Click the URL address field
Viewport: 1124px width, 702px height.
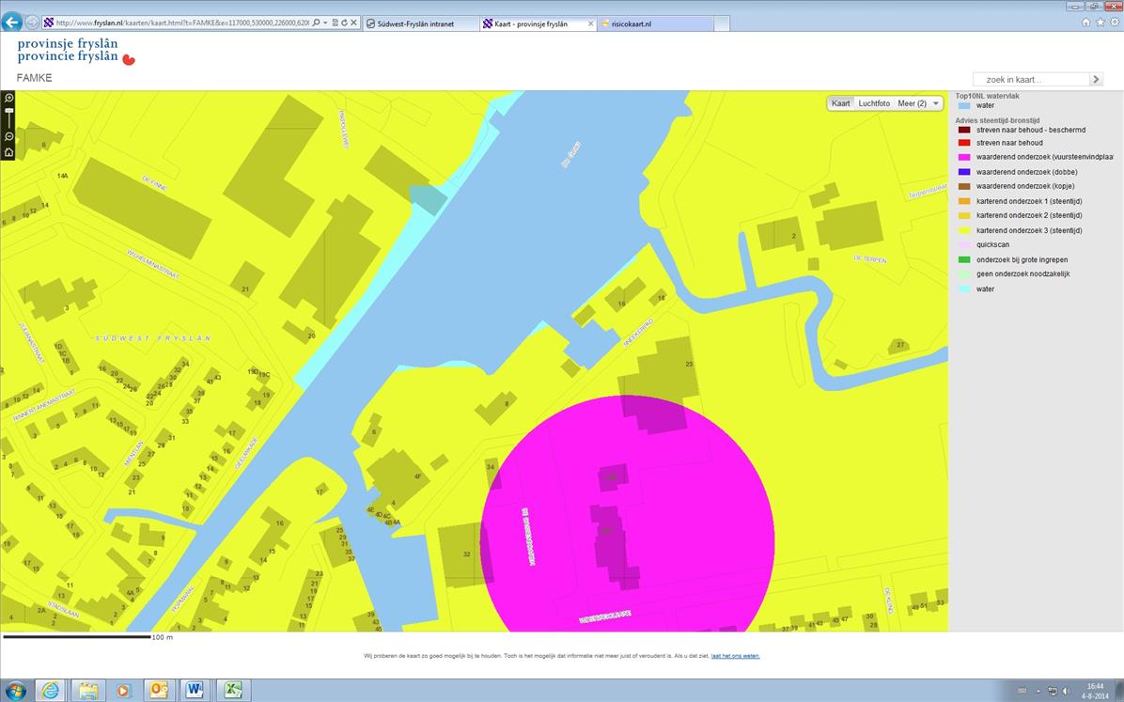click(182, 23)
